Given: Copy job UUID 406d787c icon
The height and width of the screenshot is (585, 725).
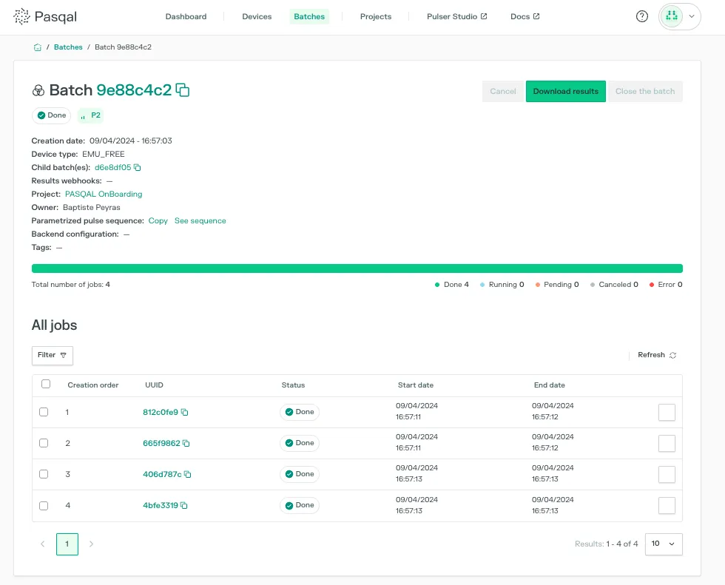Looking at the screenshot, I should pyautogui.click(x=188, y=474).
